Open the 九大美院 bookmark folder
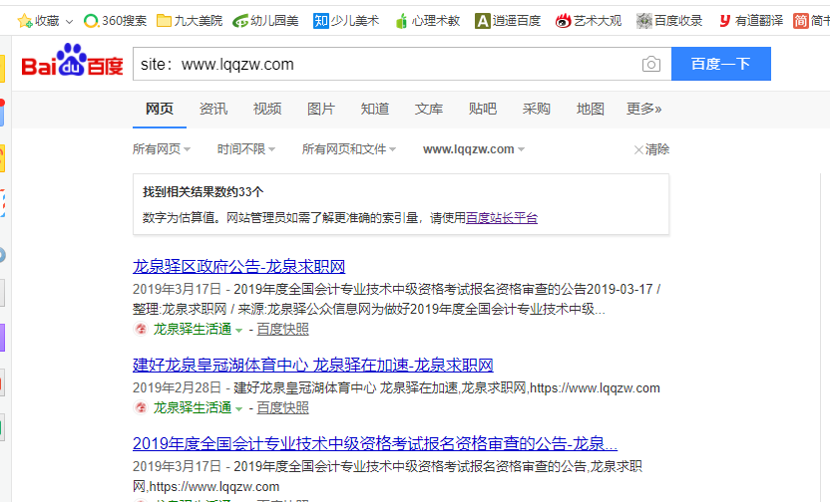The width and height of the screenshot is (830, 502). 190,20
